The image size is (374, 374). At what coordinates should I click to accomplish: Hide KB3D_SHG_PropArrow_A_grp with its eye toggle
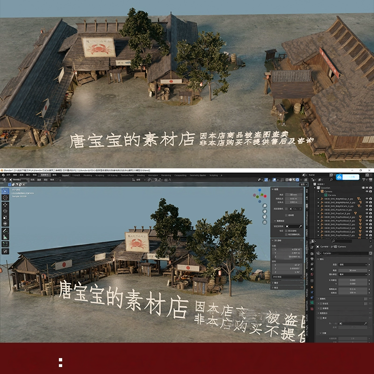(x=367, y=210)
